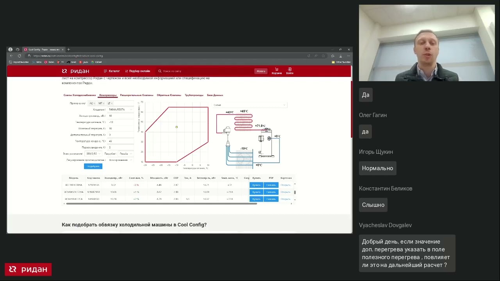This screenshot has height=281, width=500.
Task: Click Открыть link in first result row
Action: coord(286,185)
